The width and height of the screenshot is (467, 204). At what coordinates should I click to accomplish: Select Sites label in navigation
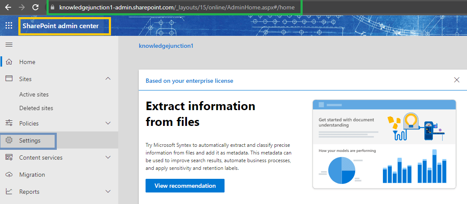point(25,79)
